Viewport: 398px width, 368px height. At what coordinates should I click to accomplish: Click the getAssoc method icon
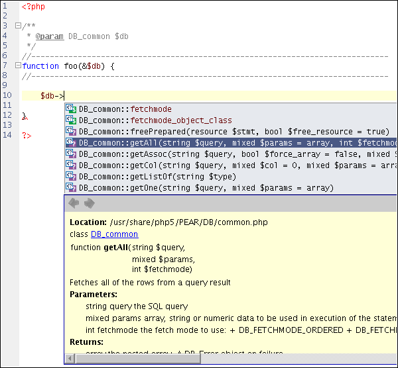pyautogui.click(x=71, y=154)
